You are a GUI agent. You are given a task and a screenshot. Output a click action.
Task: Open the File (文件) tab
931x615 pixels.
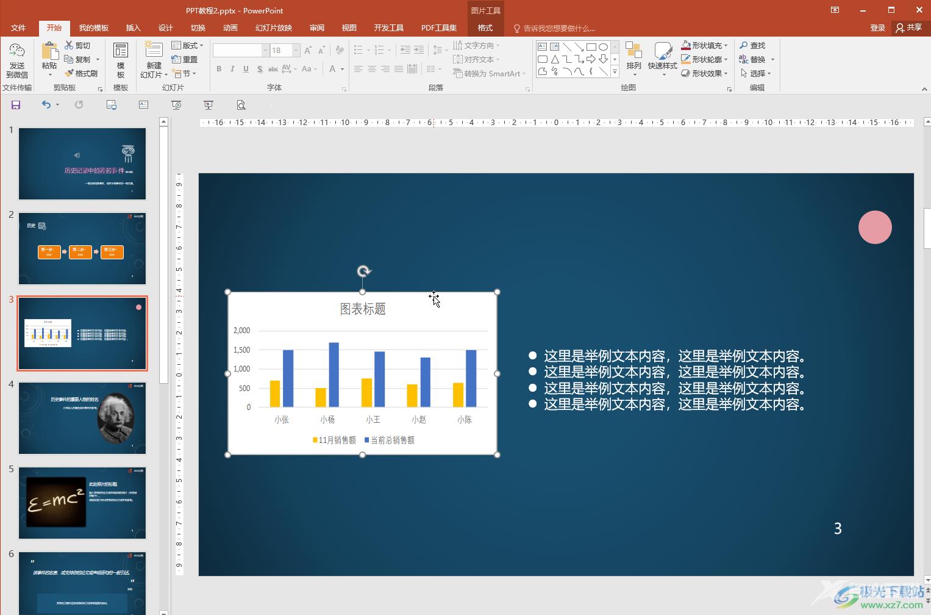(18, 28)
